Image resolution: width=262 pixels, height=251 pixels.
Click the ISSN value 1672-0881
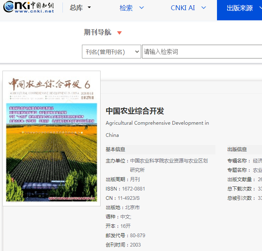coord(133,189)
